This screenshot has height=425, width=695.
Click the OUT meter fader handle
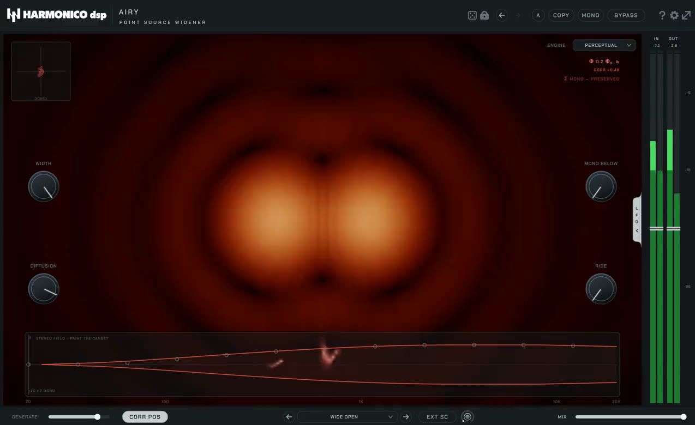[673, 228]
